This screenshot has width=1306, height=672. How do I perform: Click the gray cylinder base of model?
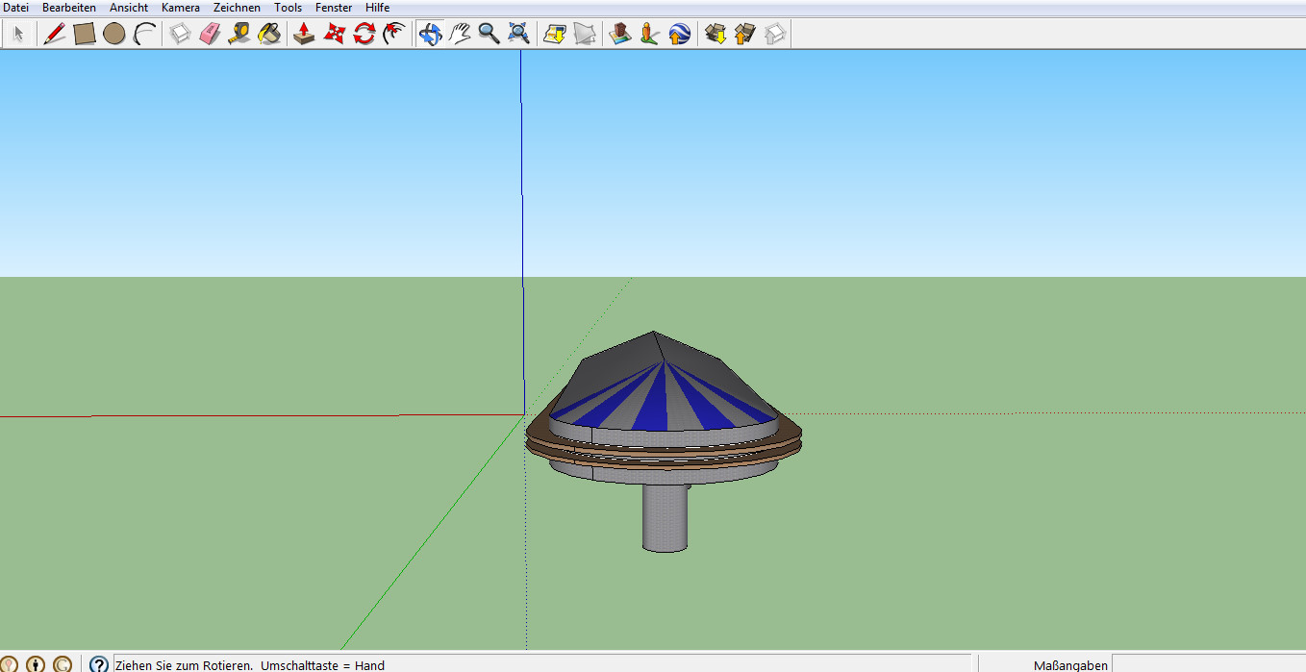click(x=666, y=517)
